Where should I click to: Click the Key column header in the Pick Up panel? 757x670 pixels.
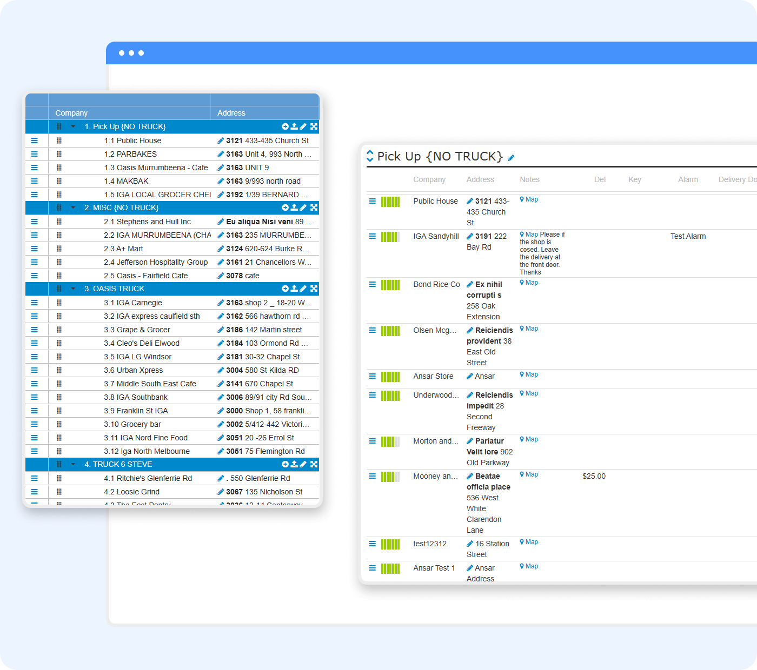point(635,179)
